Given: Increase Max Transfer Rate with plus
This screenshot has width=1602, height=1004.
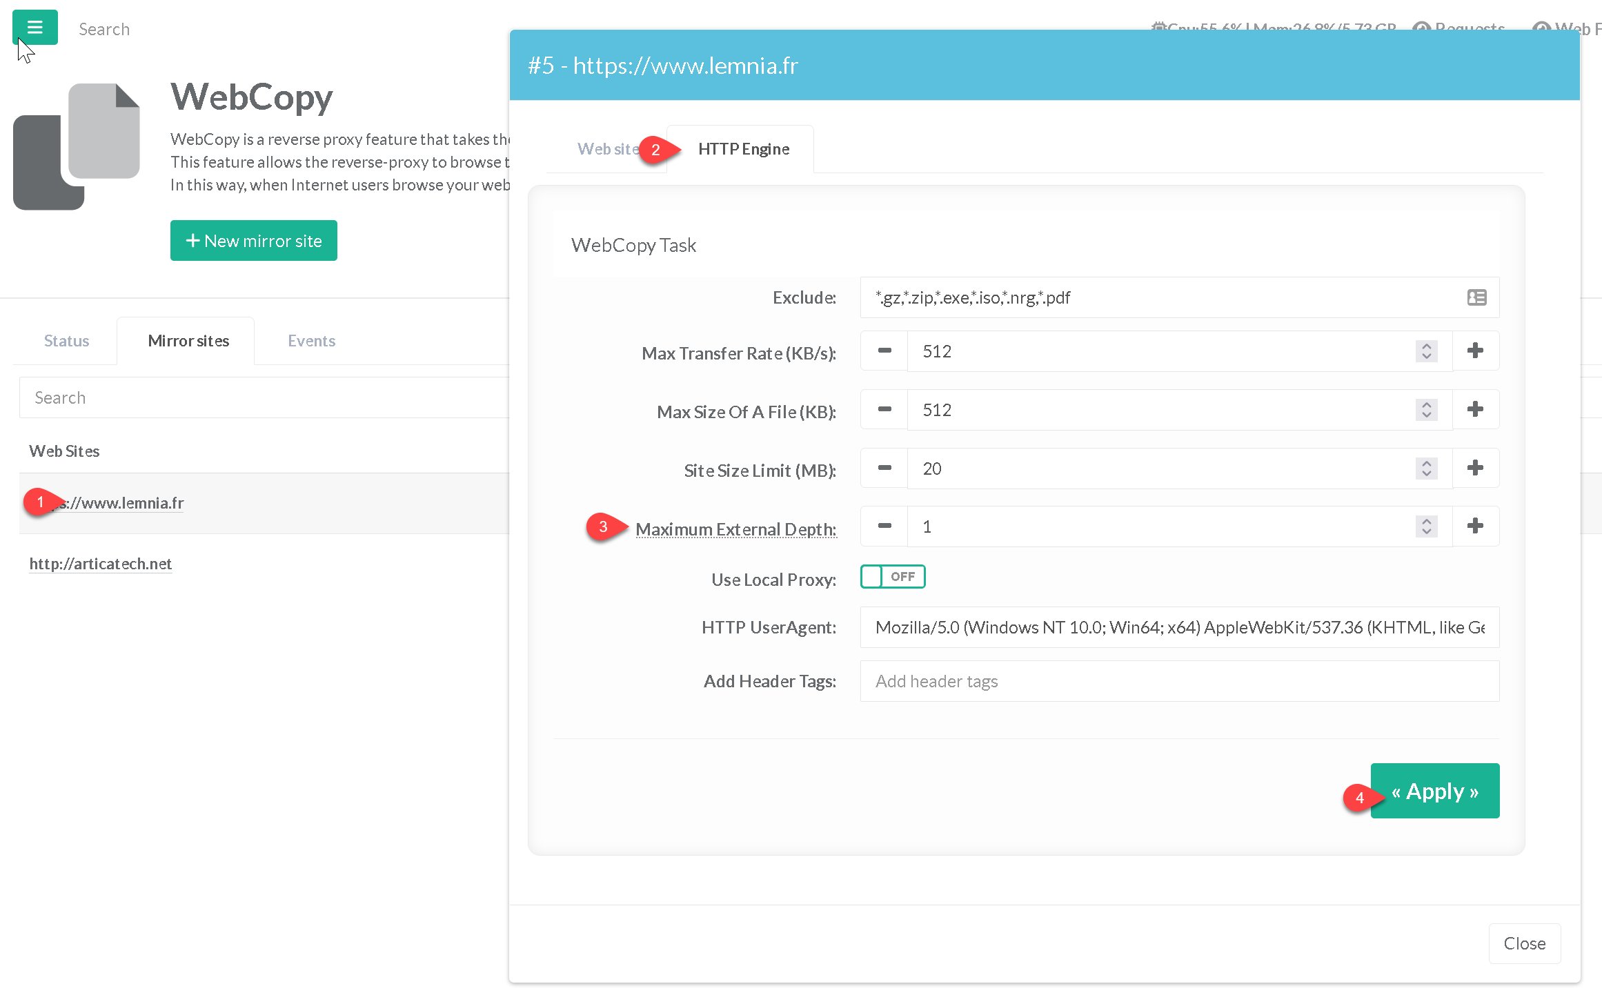Looking at the screenshot, I should tap(1475, 351).
